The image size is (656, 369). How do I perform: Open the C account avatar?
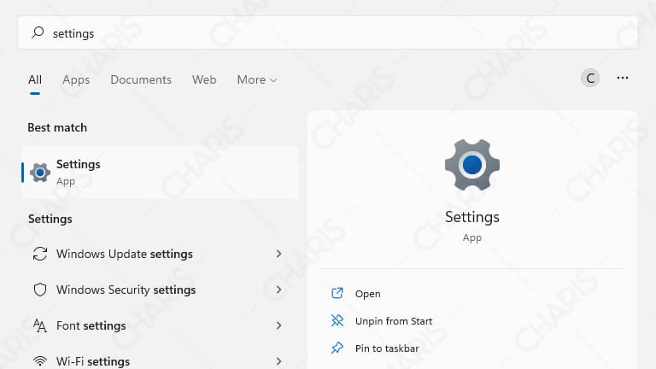point(590,78)
